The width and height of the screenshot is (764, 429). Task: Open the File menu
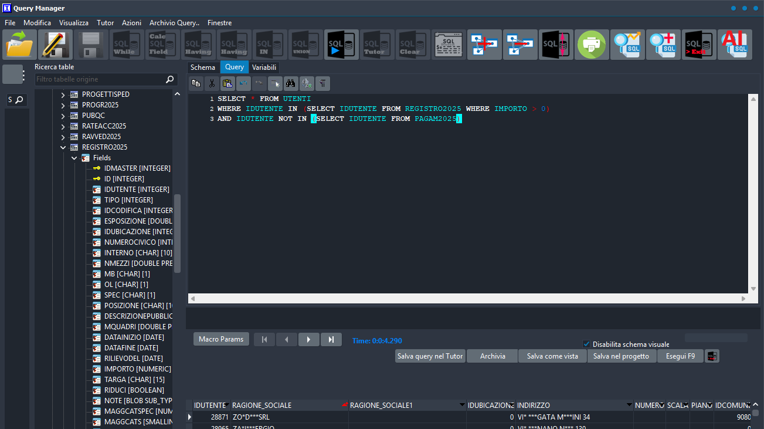coord(10,23)
